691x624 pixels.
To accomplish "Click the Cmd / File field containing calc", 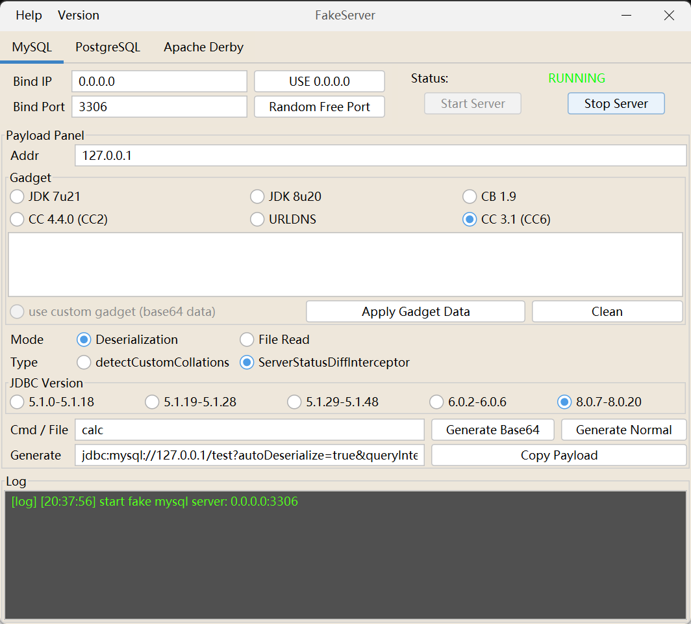I will point(249,430).
